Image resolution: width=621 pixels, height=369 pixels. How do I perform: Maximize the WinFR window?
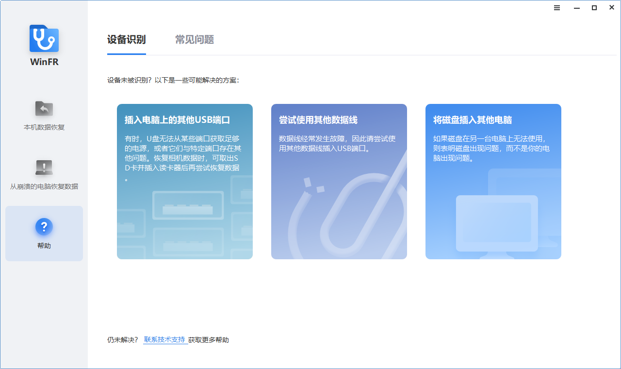click(x=593, y=7)
